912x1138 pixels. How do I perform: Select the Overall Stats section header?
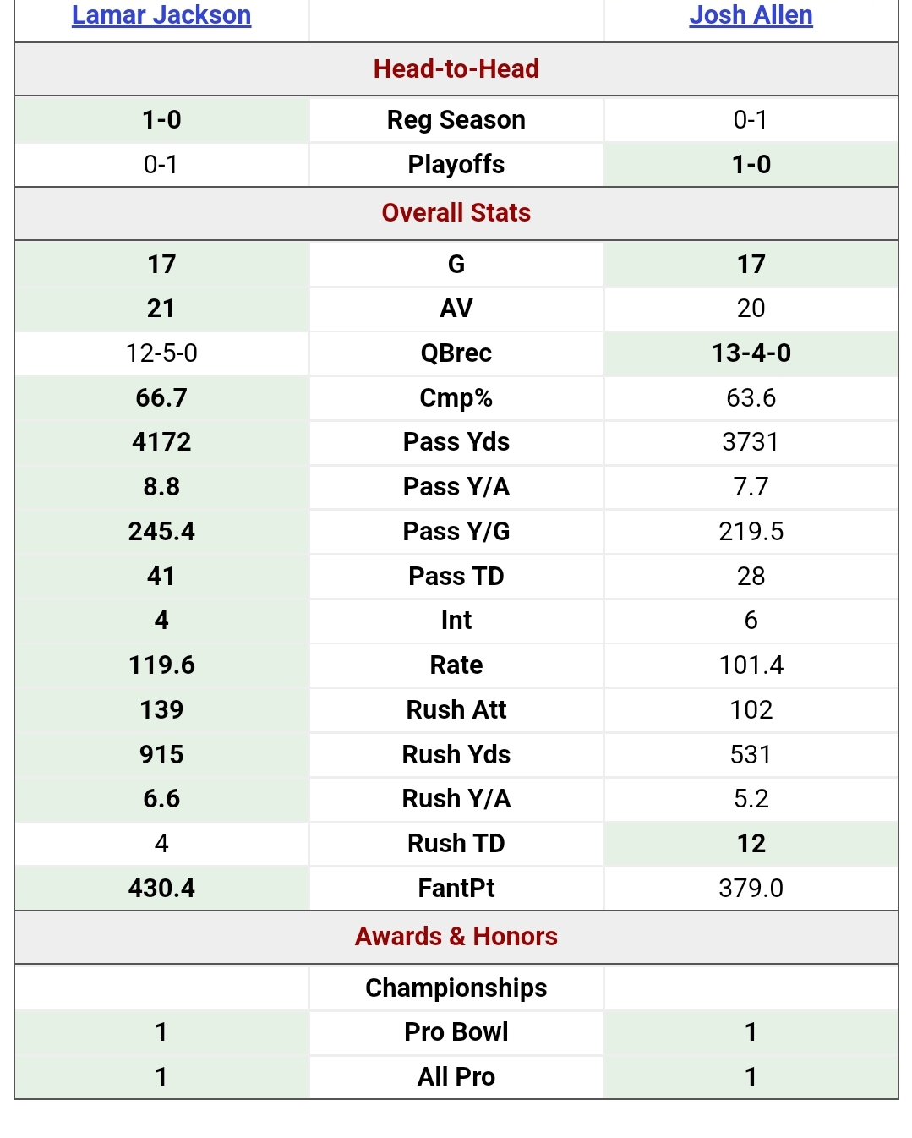[x=456, y=212]
